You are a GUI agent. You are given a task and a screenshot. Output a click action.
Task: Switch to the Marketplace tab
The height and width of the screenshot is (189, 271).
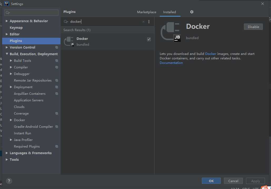coord(147,12)
